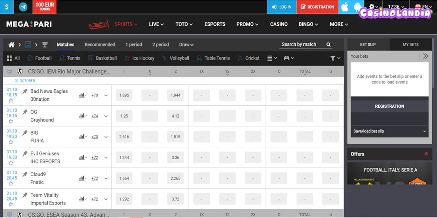
Task: Open the settings gear dropdown
Action: tap(374, 7)
